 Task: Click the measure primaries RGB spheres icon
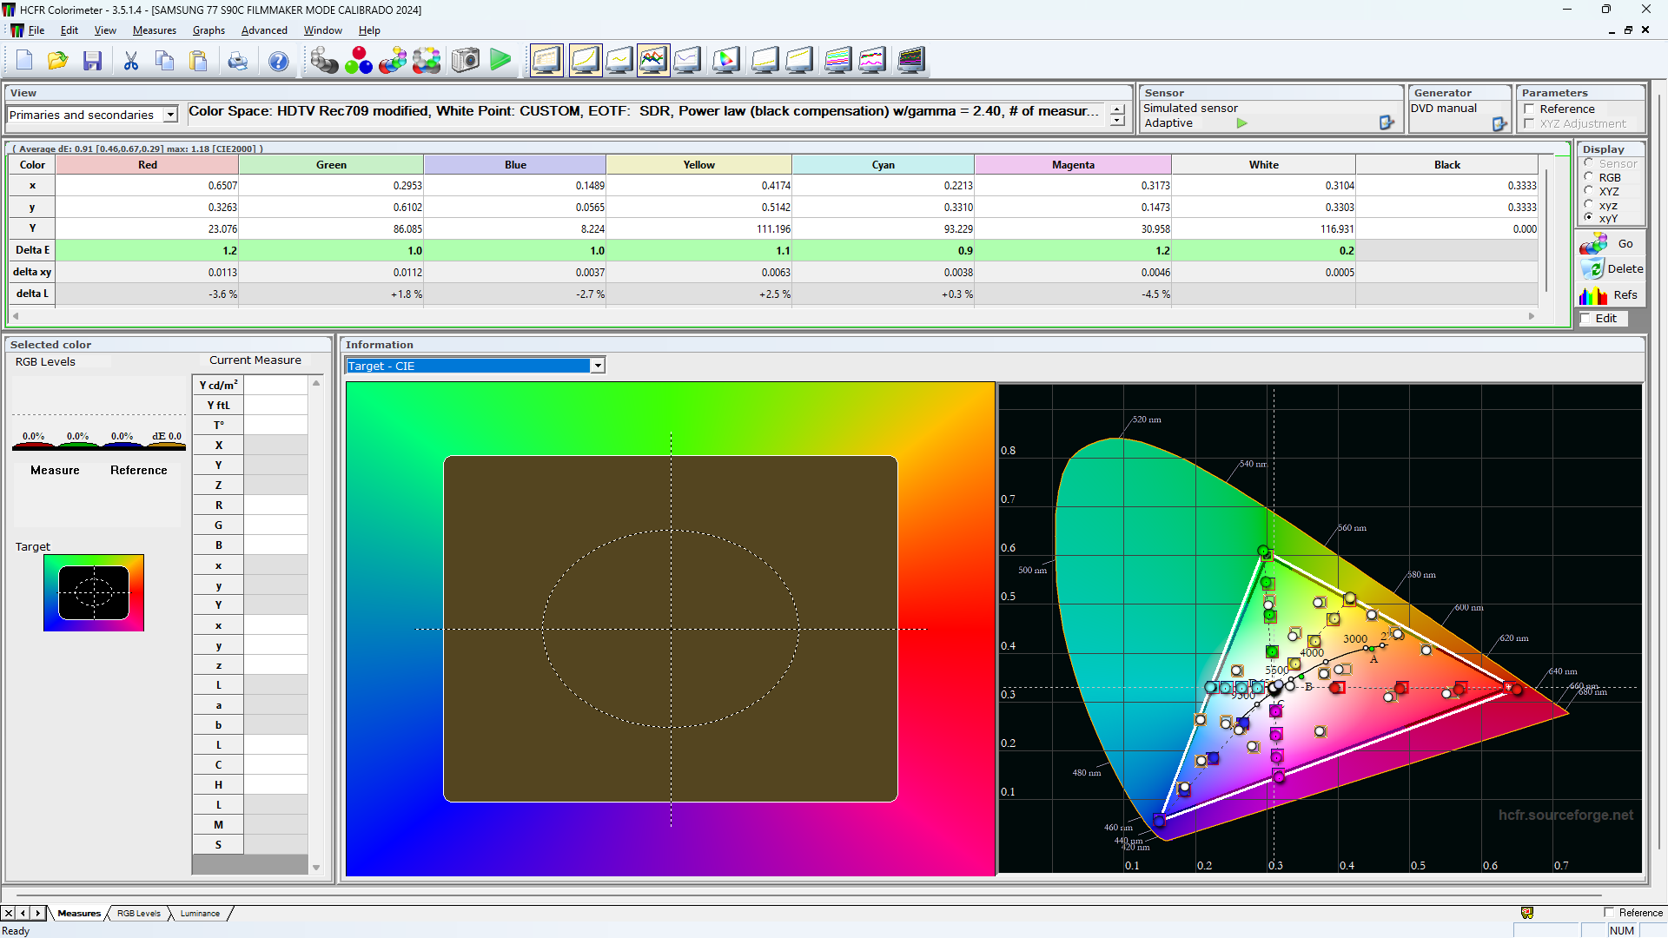pyautogui.click(x=358, y=60)
